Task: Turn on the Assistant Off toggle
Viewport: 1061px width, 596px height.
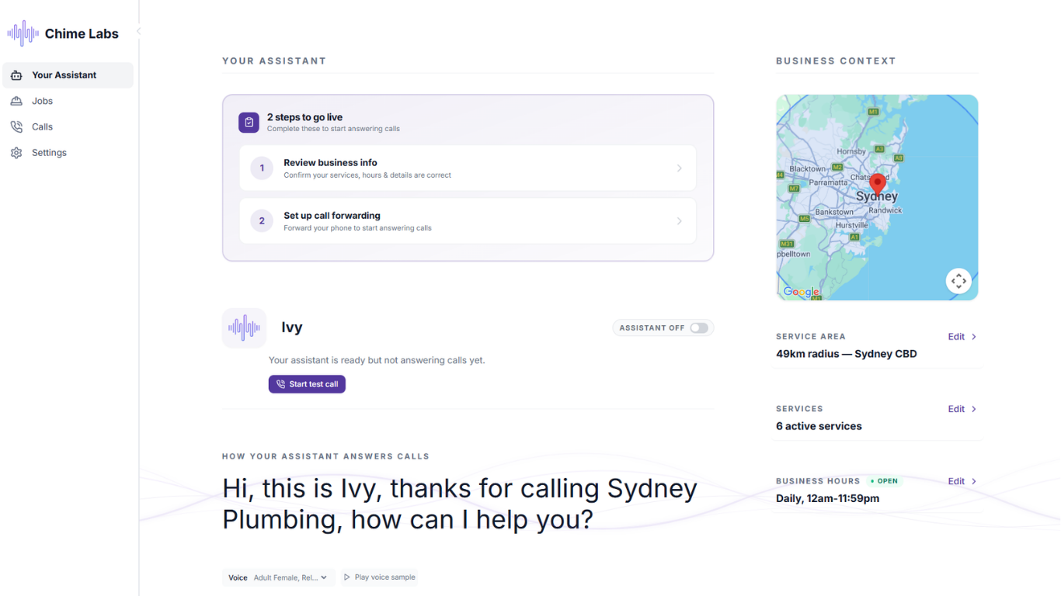Action: (699, 328)
